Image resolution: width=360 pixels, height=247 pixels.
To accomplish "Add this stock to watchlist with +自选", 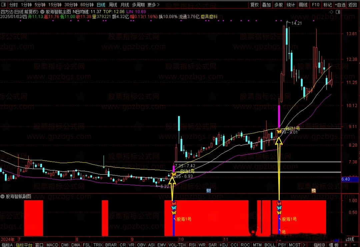I will coord(340,5).
